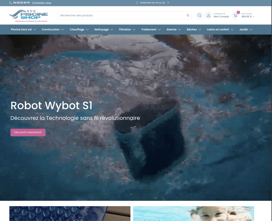Expand the Loisirs et confort chevron
272x221 pixels.
click(x=232, y=30)
